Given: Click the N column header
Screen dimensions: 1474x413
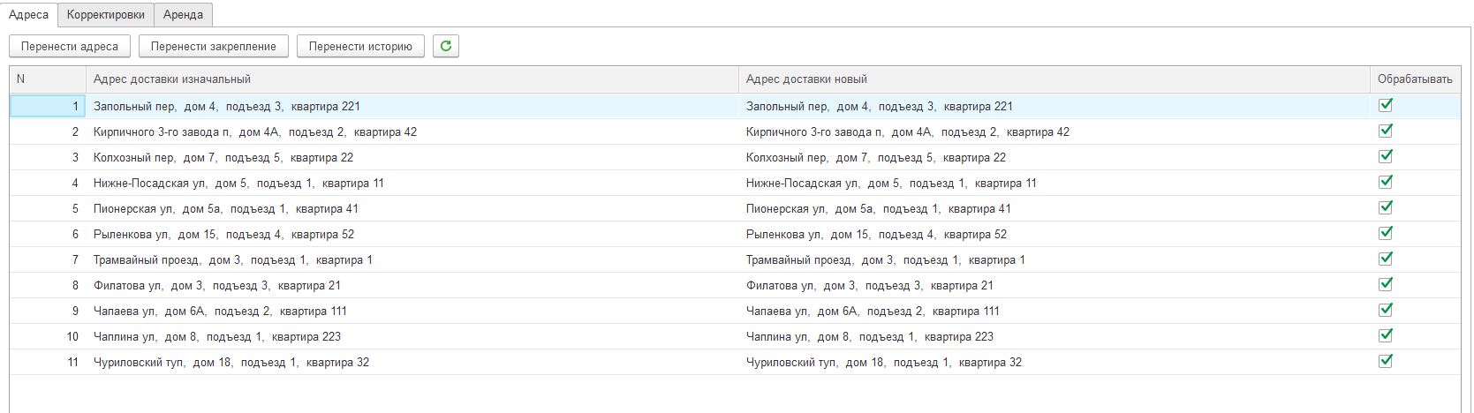Looking at the screenshot, I should point(20,79).
